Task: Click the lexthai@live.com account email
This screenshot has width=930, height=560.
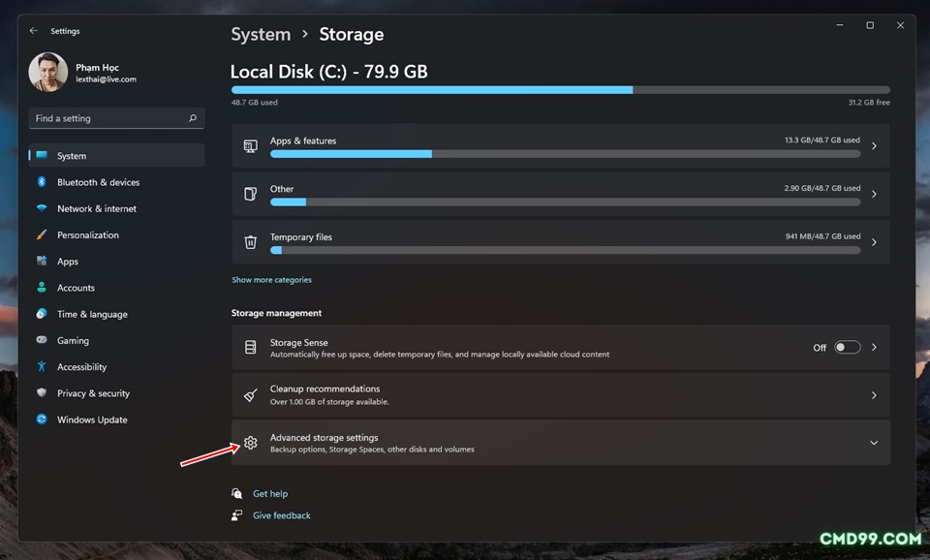Action: 107,79
